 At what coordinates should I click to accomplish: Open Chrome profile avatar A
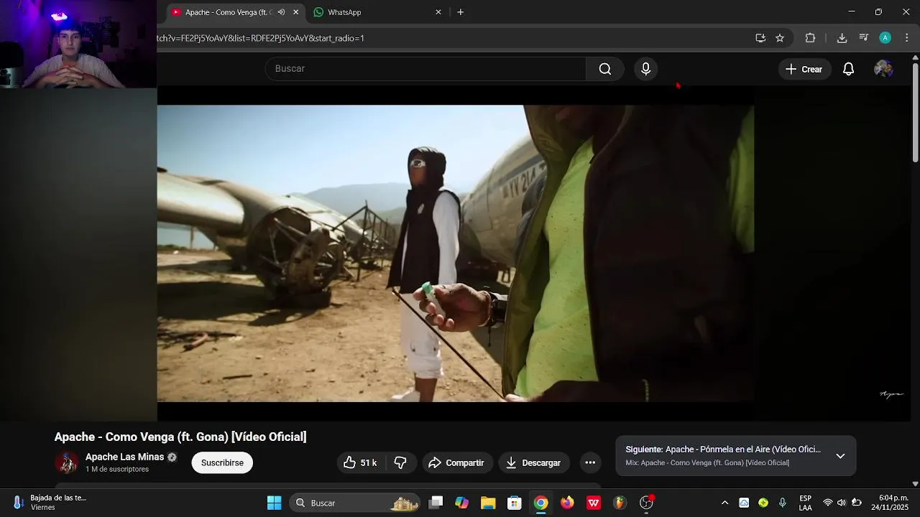885,38
